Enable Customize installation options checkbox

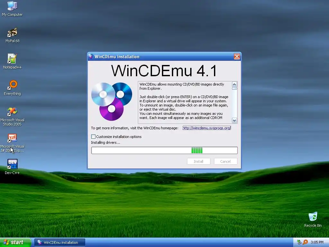[93, 136]
